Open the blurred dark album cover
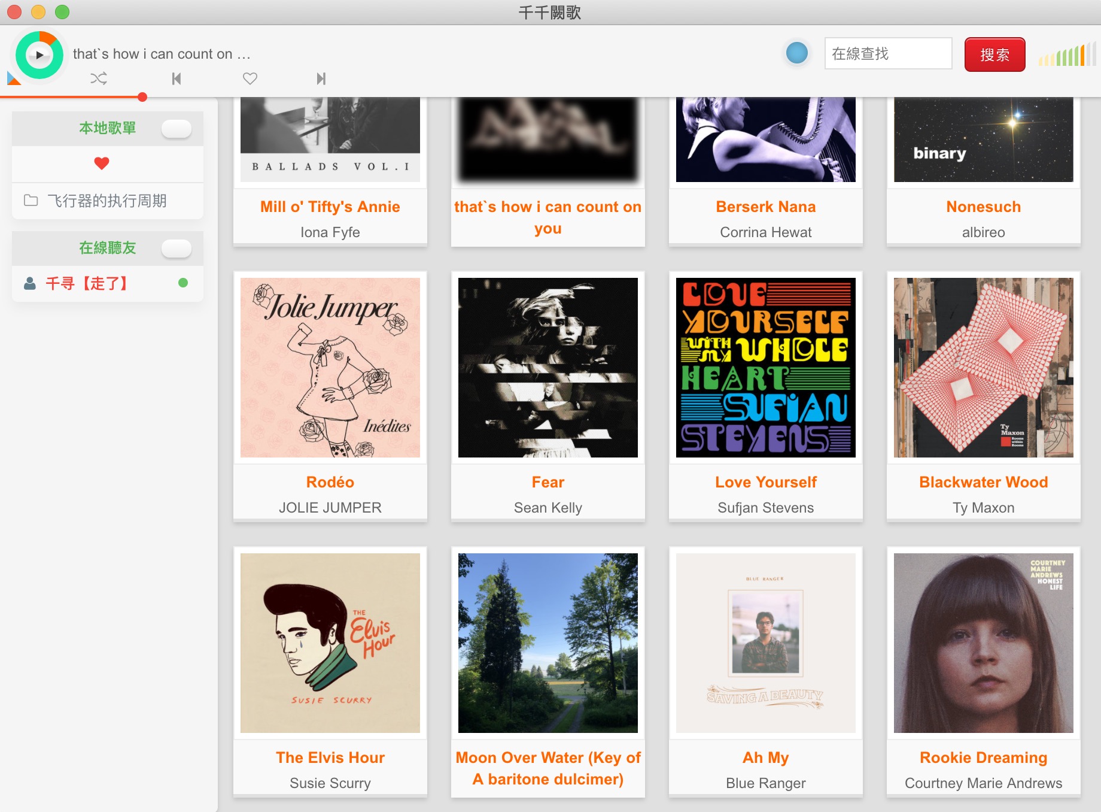The image size is (1101, 812). (548, 140)
